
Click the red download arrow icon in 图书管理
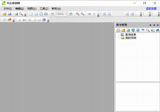138,30
